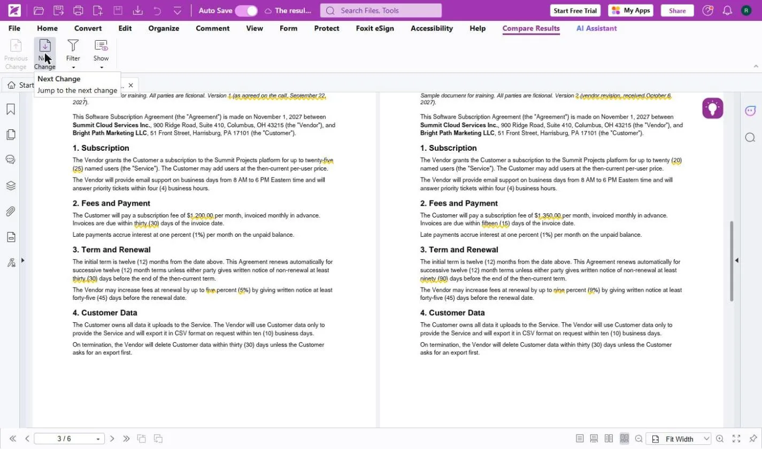Click the search magnifier in right sidebar
762x449 pixels.
[x=750, y=137]
